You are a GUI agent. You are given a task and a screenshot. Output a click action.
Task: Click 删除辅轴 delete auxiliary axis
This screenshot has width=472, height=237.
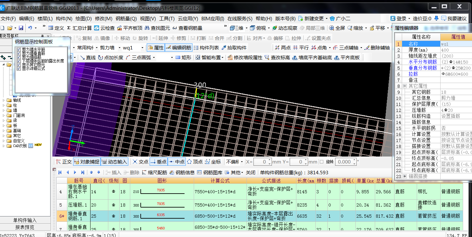(x=377, y=48)
